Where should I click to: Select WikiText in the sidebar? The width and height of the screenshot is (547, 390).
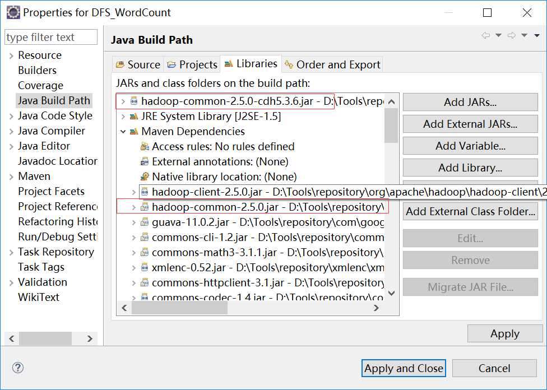(x=39, y=297)
